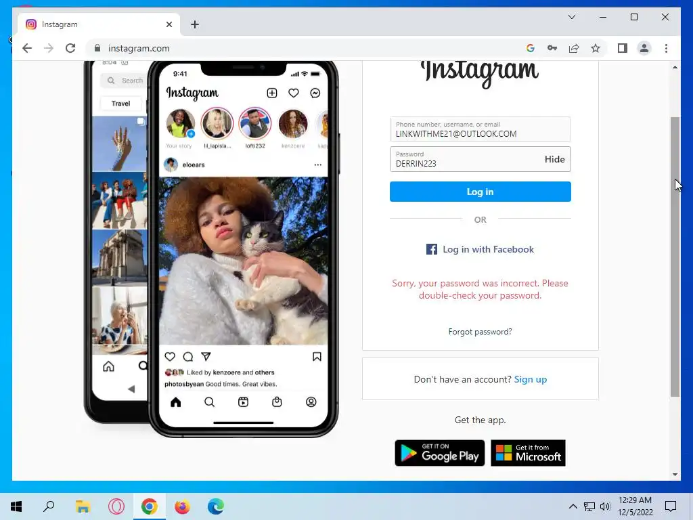Open the notification center icon
The image size is (693, 520).
coord(671,506)
